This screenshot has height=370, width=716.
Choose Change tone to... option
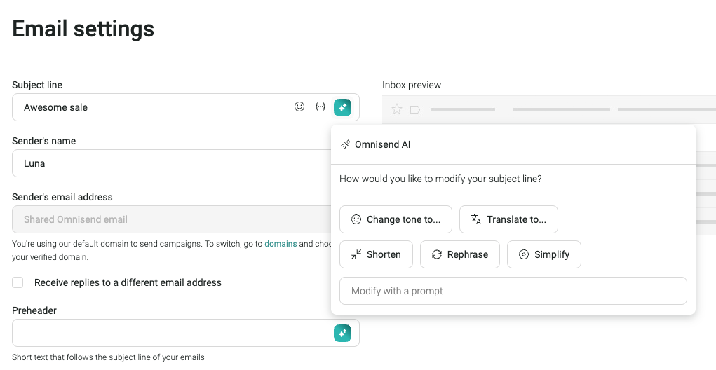point(396,219)
